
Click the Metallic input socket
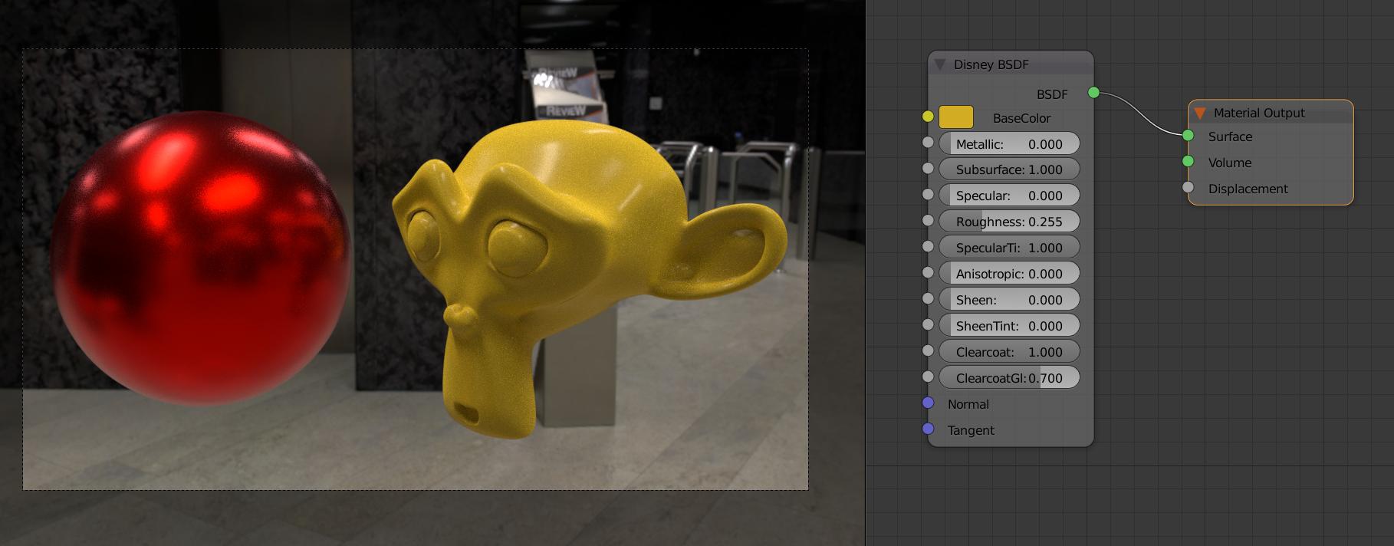coord(928,143)
